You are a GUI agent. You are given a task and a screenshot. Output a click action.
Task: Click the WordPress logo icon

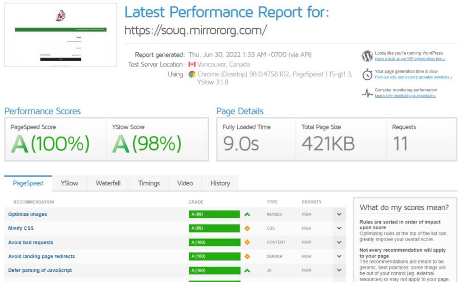[367, 56]
